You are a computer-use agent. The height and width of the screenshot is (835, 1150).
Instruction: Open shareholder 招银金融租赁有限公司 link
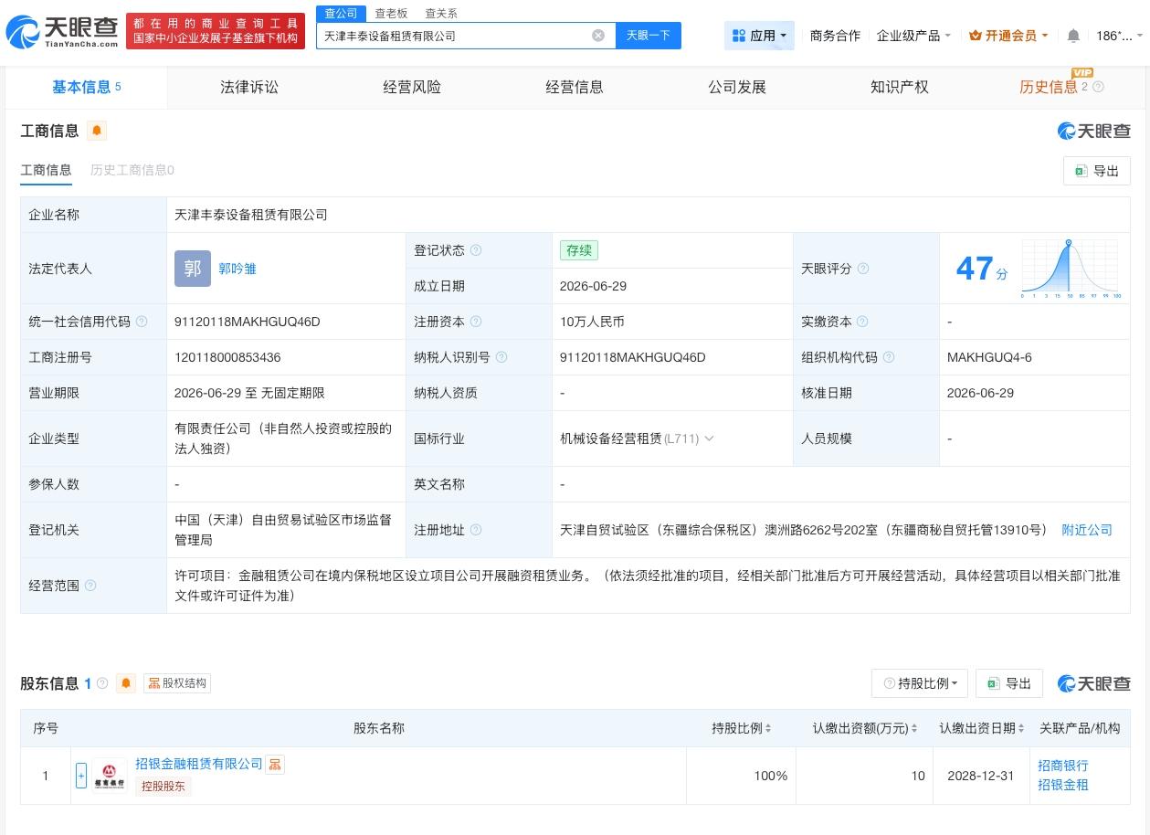(199, 764)
